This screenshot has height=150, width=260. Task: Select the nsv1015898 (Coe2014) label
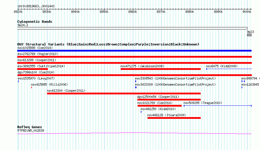point(35,48)
